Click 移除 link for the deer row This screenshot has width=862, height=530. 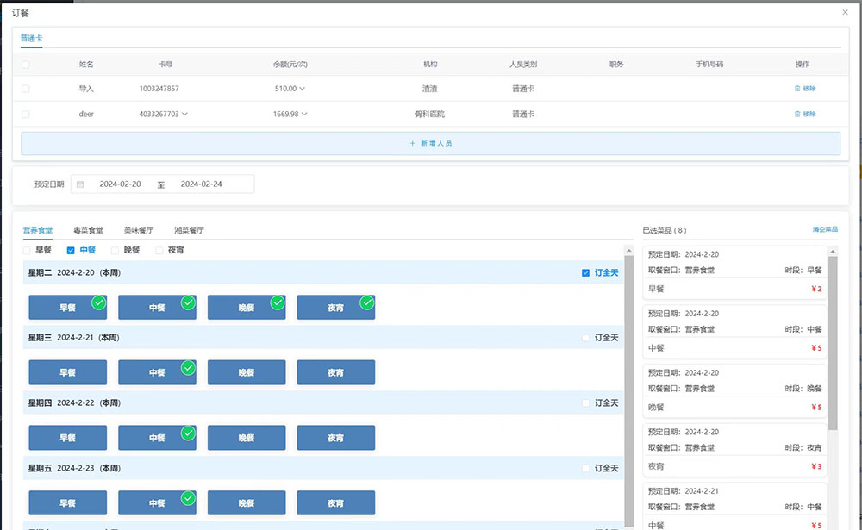click(809, 115)
